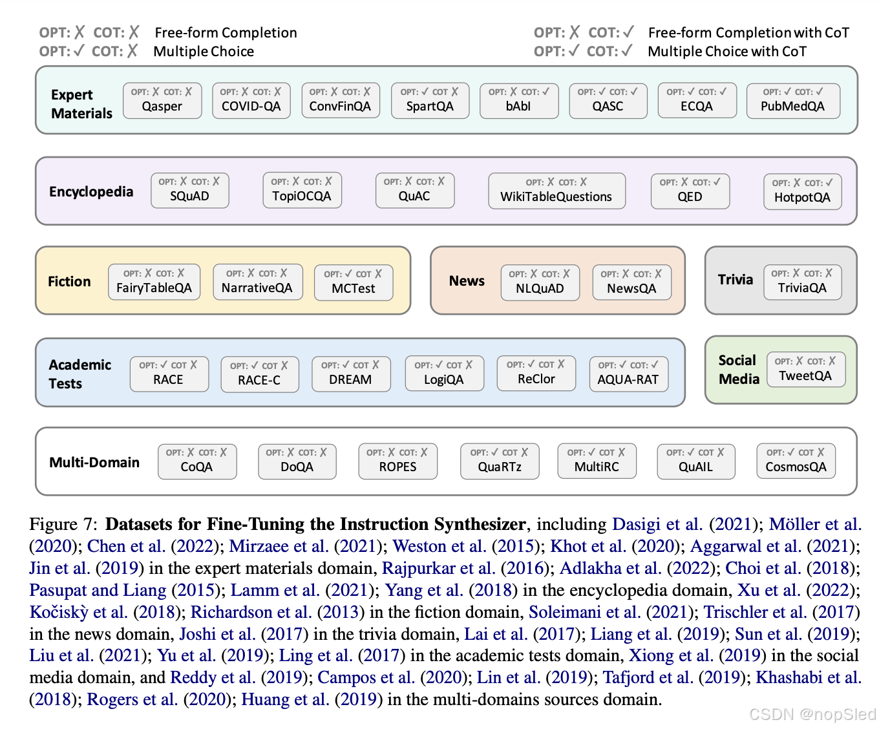
Task: Select the PubMedQA dataset chip
Action: coord(792,101)
